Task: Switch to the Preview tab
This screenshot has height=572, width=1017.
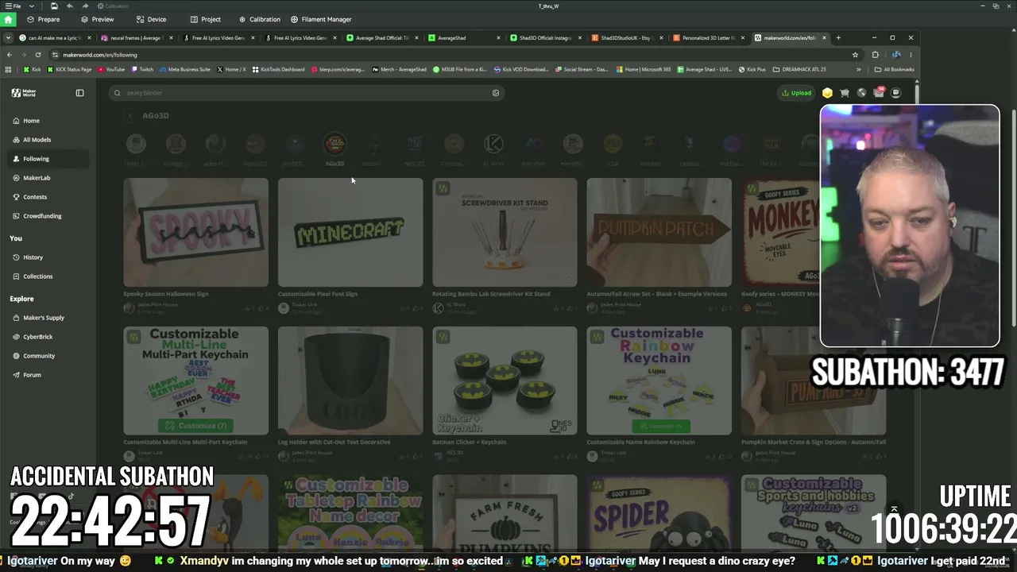Action: [x=97, y=19]
